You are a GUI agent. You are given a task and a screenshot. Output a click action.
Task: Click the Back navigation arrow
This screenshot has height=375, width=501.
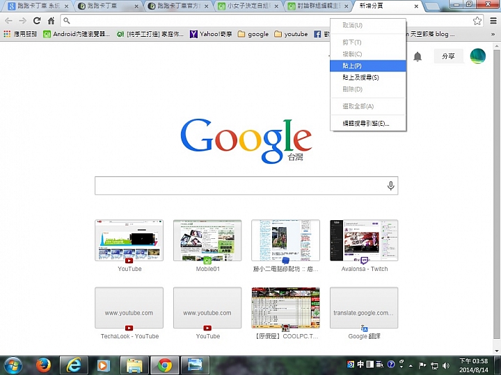(x=8, y=21)
